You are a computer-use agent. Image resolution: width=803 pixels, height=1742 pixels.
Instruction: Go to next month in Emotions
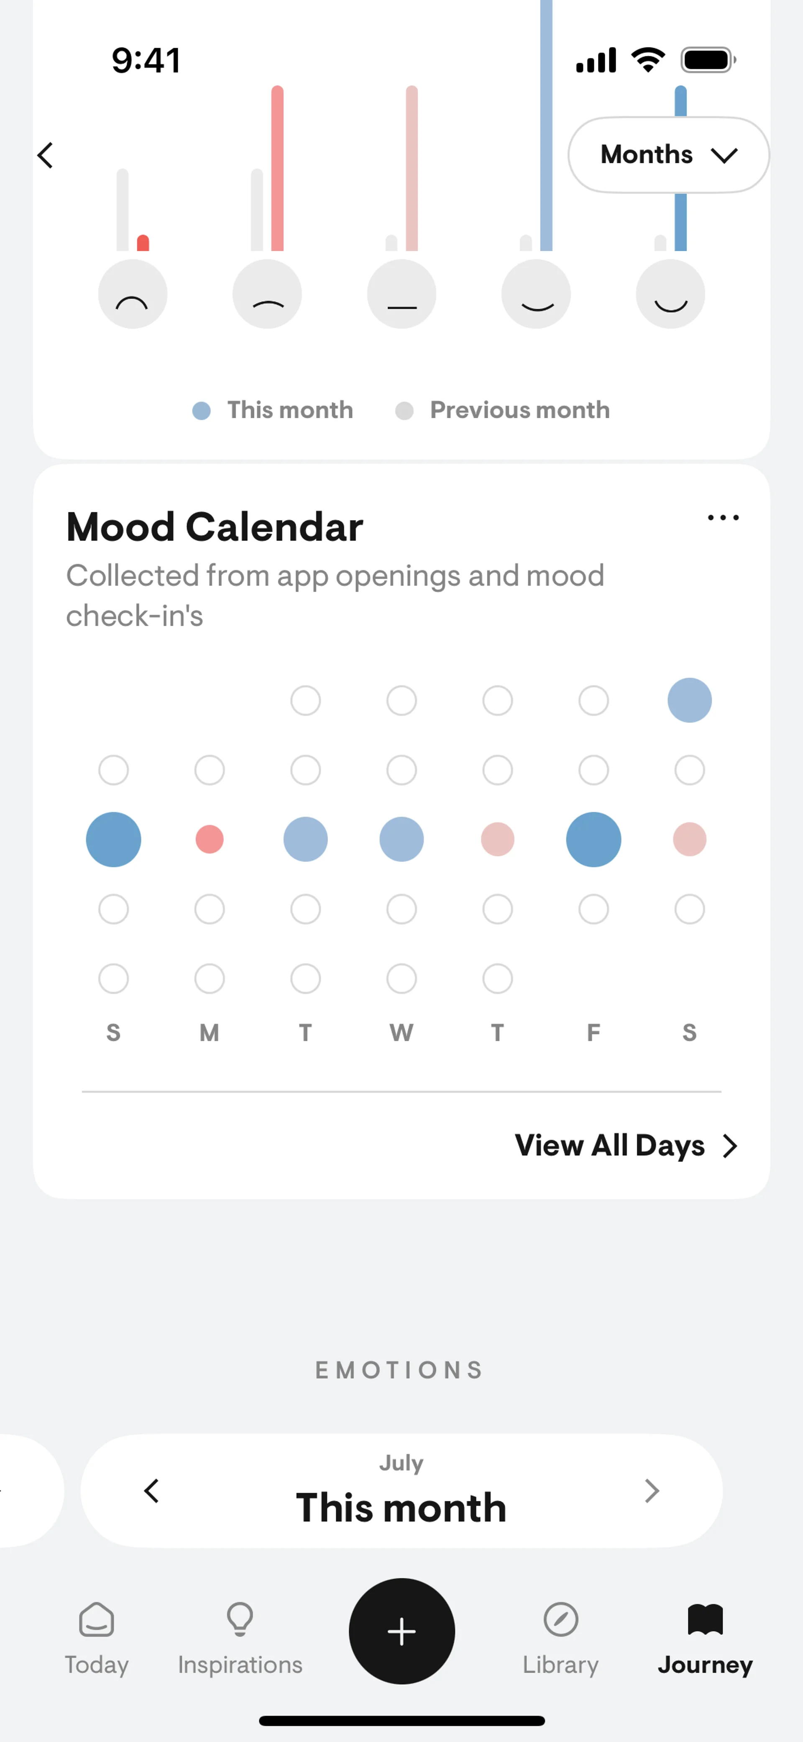click(x=651, y=1490)
